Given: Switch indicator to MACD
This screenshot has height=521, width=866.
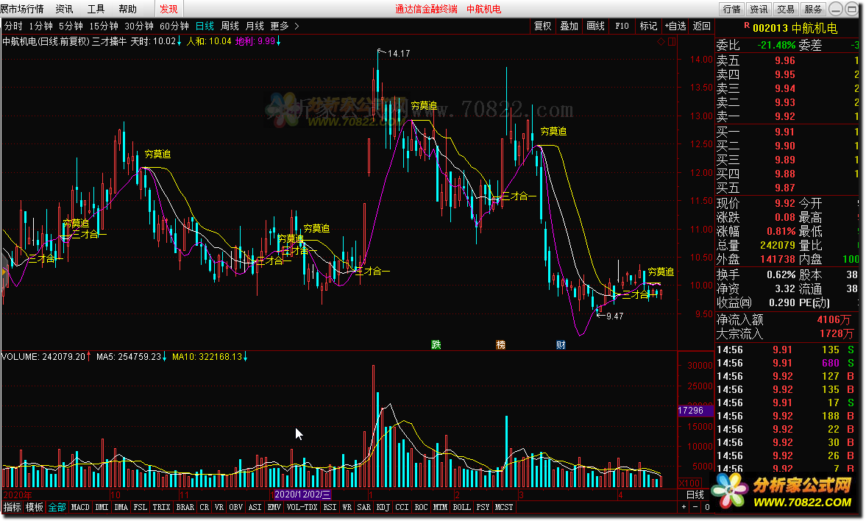Looking at the screenshot, I should click(80, 507).
